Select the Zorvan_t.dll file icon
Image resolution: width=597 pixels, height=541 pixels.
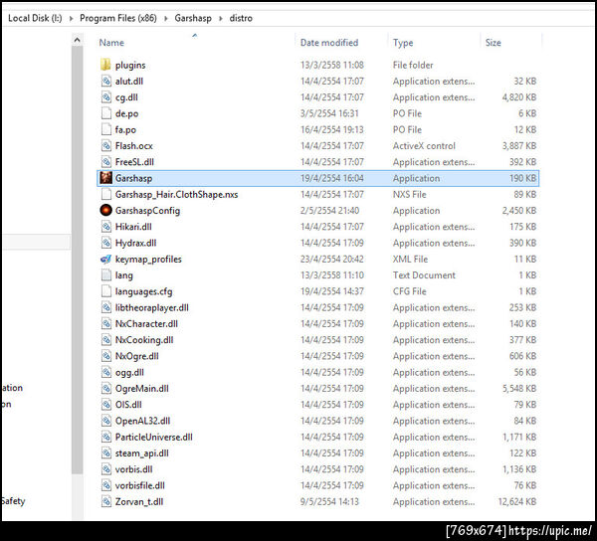coord(105,501)
